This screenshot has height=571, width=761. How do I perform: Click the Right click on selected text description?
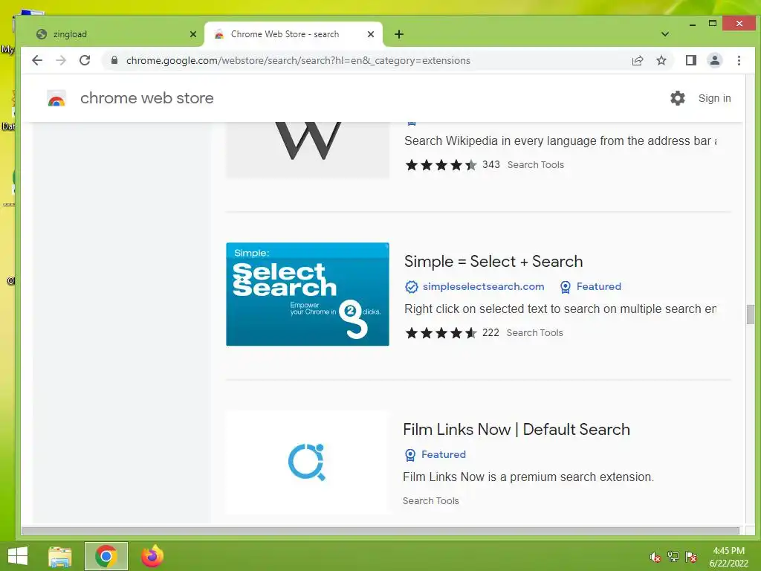coord(560,309)
